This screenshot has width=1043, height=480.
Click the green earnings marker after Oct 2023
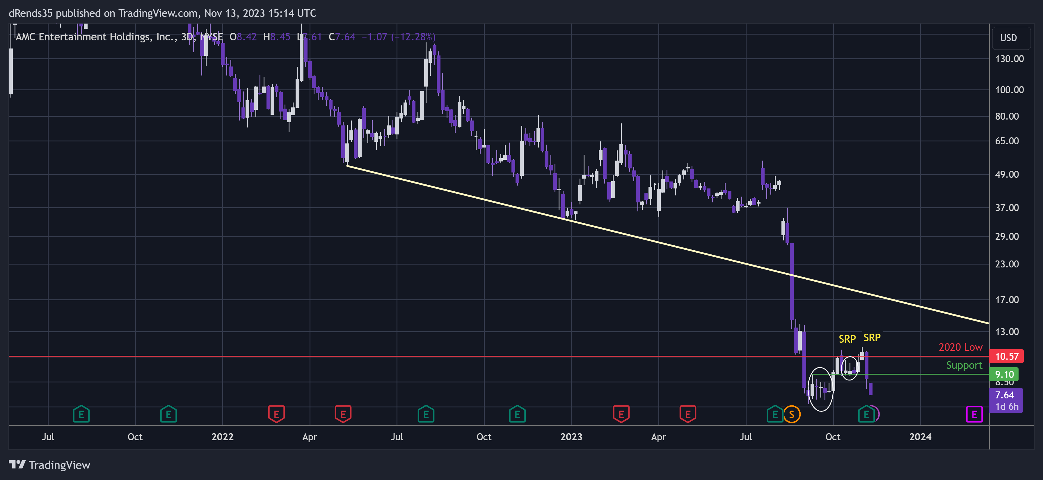(x=866, y=414)
